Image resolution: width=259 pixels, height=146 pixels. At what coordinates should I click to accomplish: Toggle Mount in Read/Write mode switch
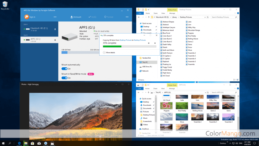click(x=64, y=78)
